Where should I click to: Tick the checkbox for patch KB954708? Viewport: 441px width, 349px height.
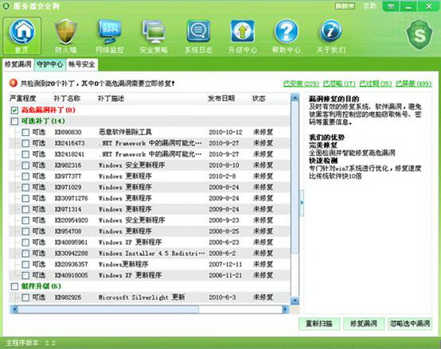pyautogui.click(x=25, y=231)
